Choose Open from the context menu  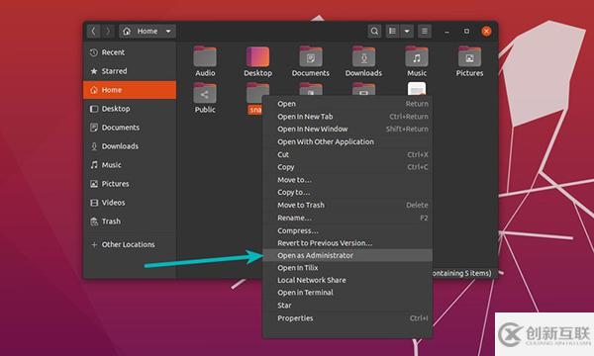(x=347, y=104)
